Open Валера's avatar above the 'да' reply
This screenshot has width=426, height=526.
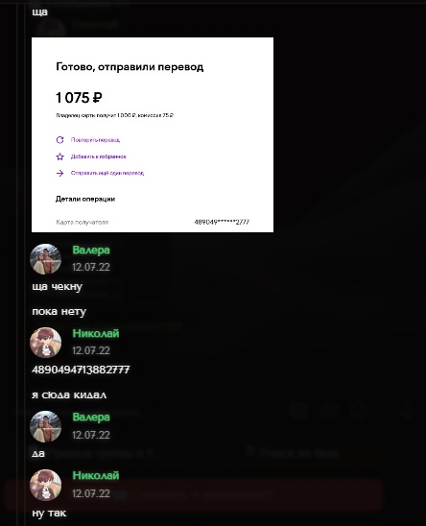(x=46, y=426)
